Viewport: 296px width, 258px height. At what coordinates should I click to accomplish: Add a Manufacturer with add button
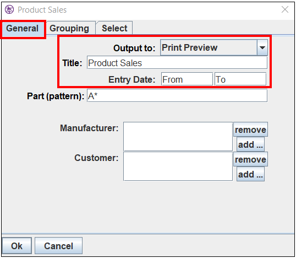[x=250, y=144]
